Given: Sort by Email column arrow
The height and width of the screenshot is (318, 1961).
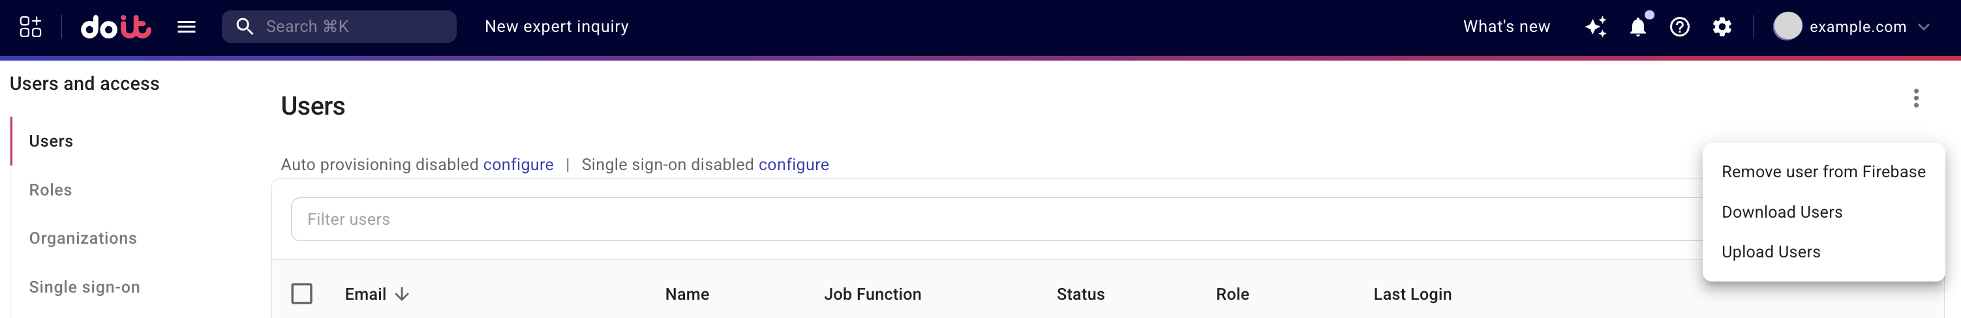Looking at the screenshot, I should point(402,295).
